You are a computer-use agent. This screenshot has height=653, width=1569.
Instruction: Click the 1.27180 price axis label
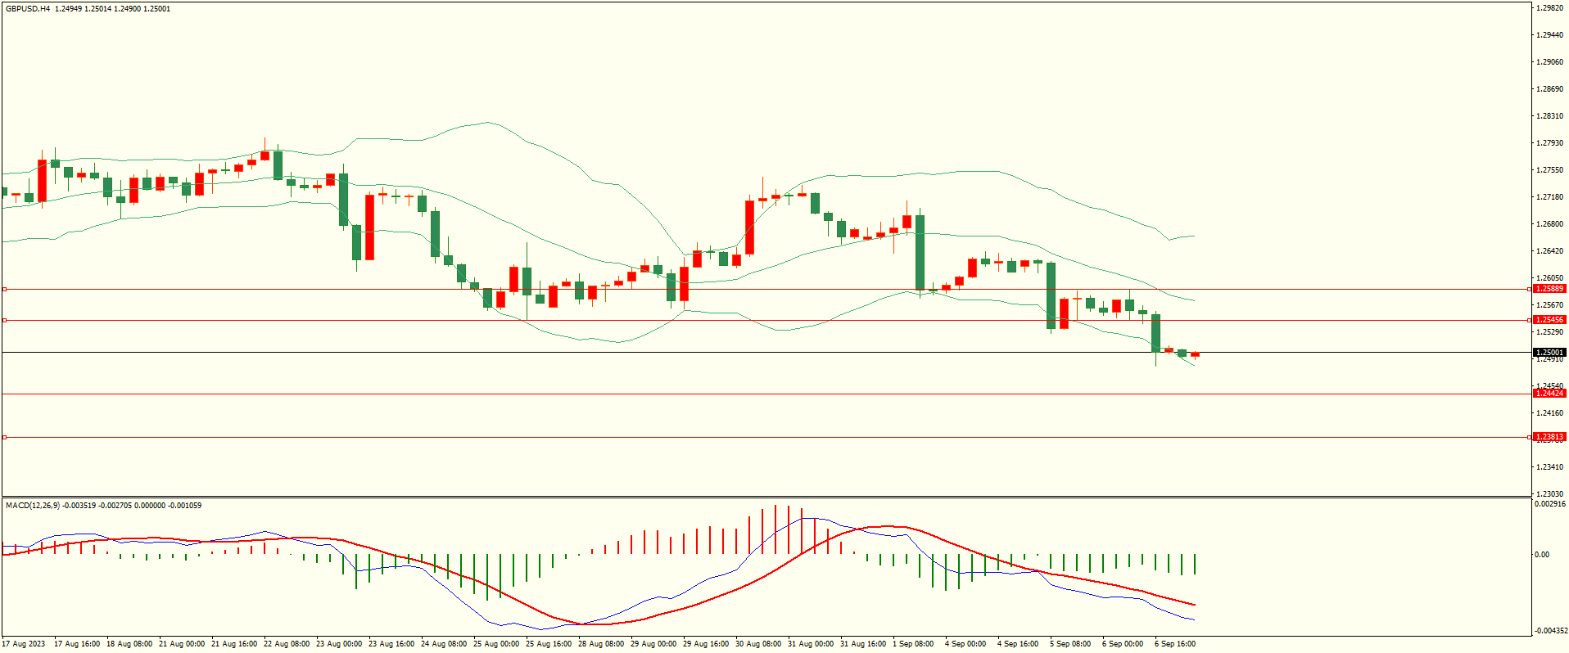(1550, 196)
